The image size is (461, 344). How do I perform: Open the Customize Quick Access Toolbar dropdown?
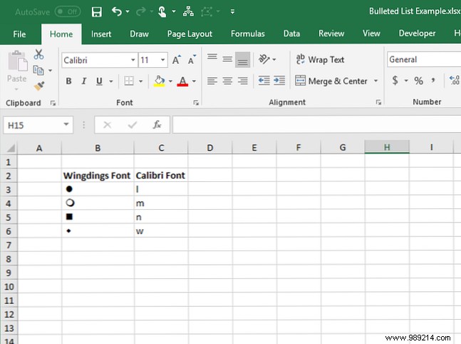[232, 12]
